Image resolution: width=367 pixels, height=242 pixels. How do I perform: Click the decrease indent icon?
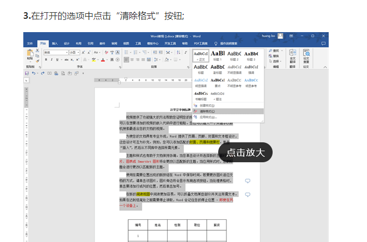155,53
